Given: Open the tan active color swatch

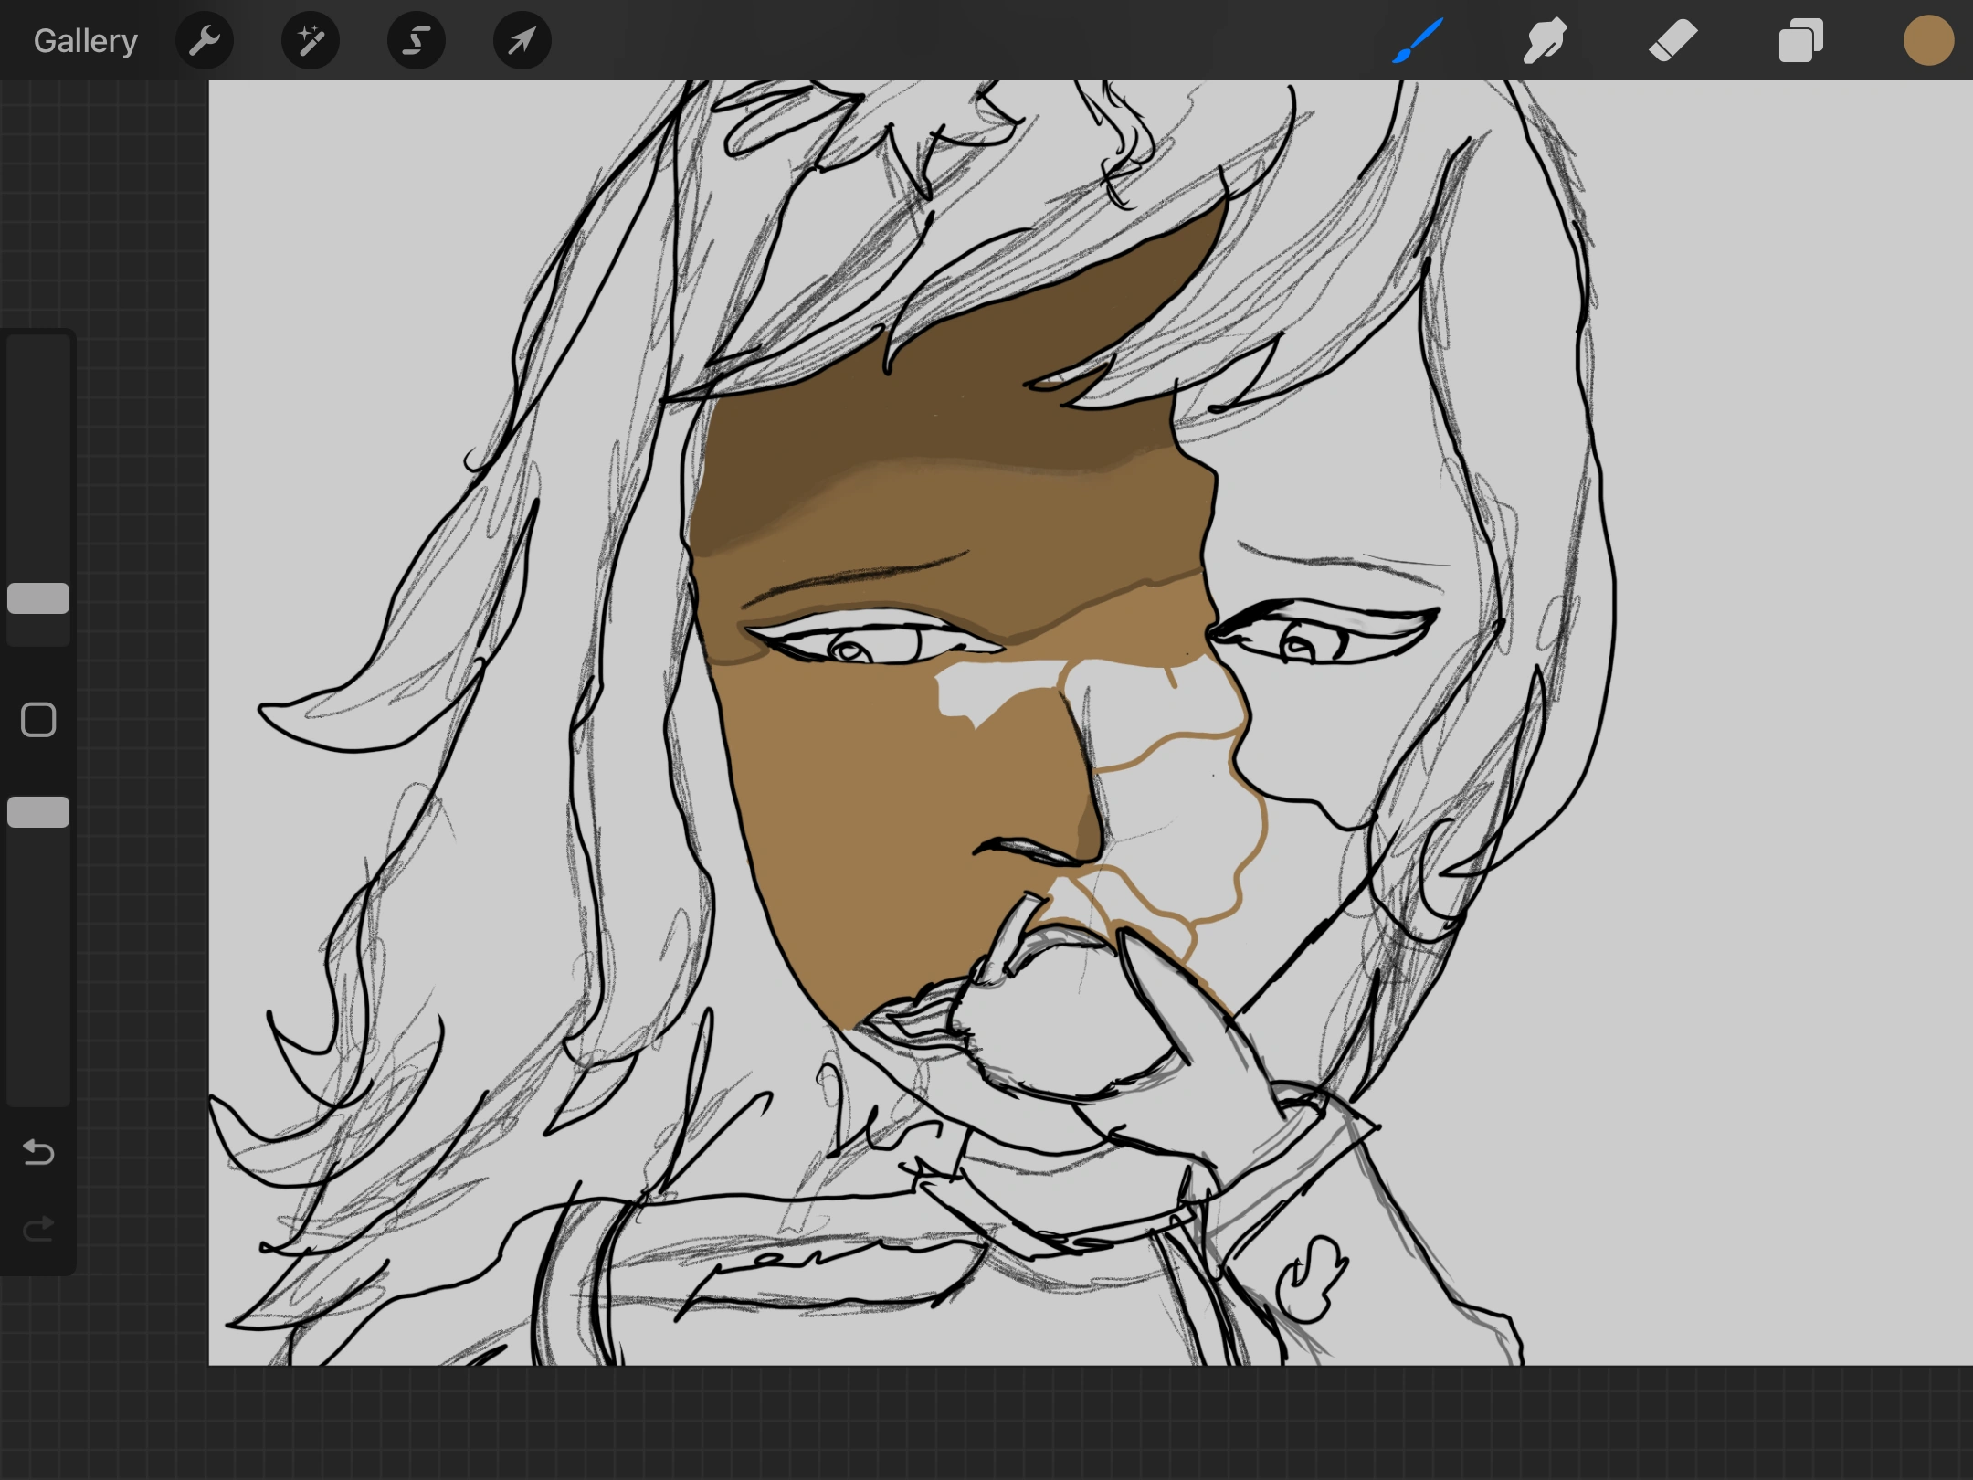Looking at the screenshot, I should tap(1928, 41).
